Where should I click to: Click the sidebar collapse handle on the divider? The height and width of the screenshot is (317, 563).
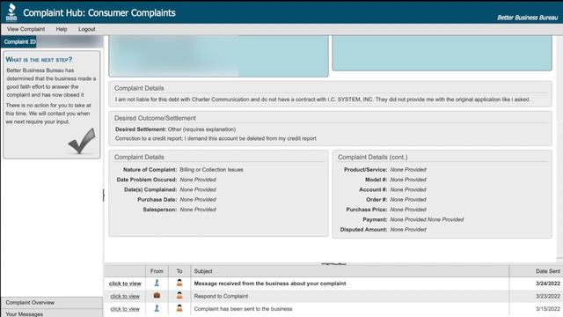click(x=104, y=195)
